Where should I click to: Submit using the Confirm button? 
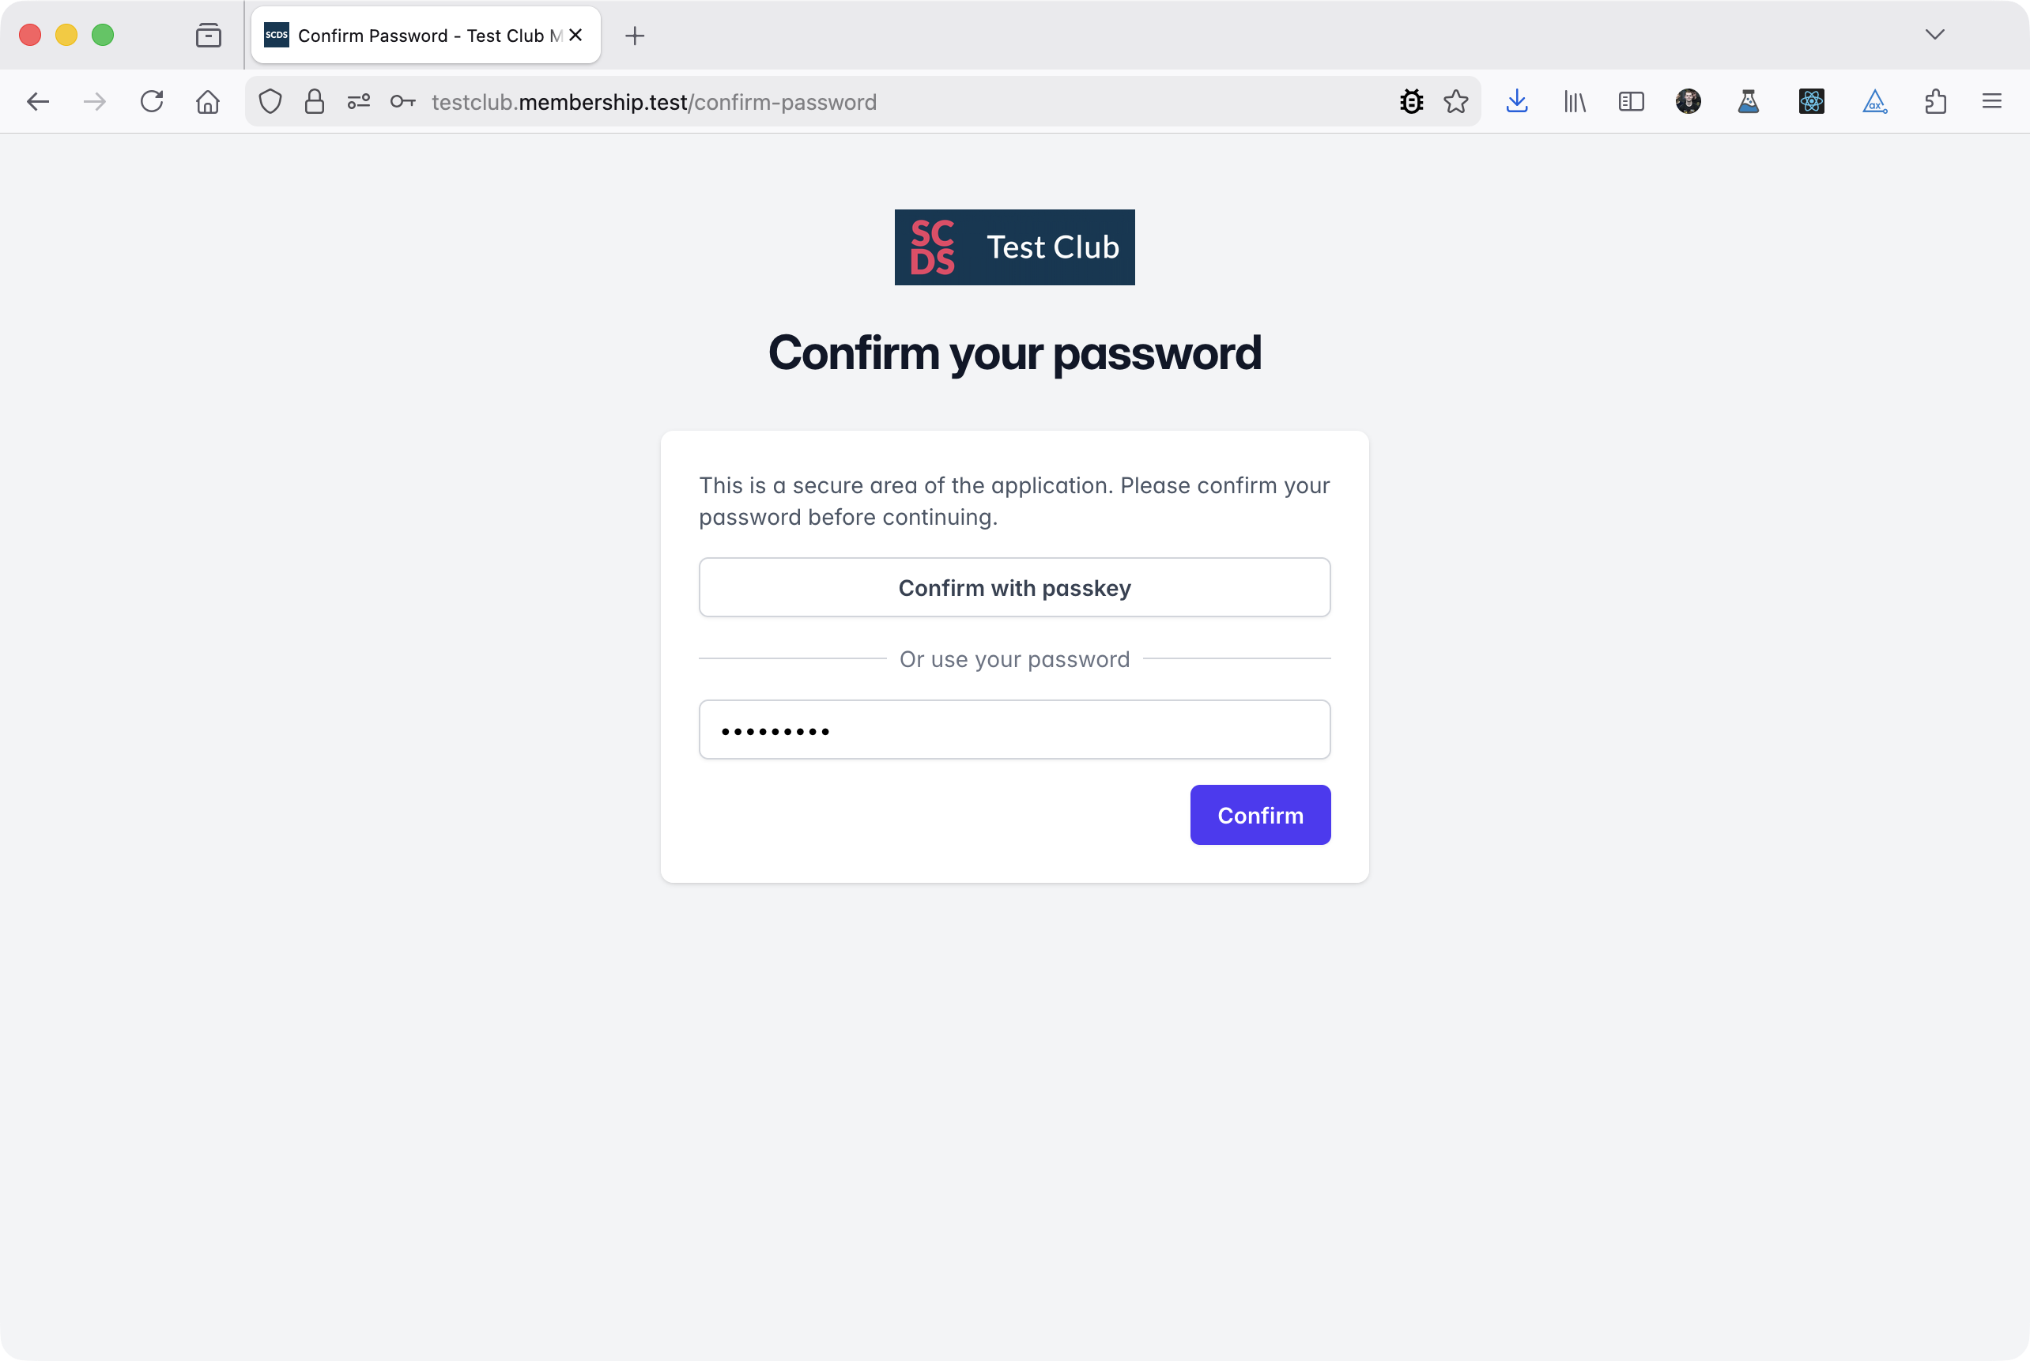tap(1260, 814)
